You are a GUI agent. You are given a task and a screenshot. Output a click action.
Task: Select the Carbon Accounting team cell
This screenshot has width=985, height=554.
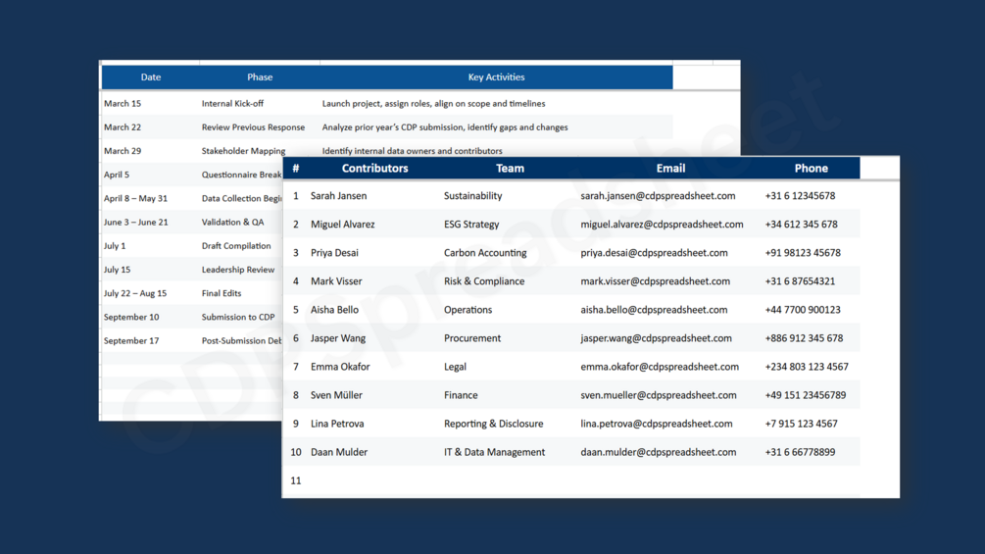pos(485,253)
